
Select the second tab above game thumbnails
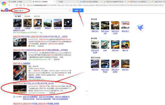[27, 16]
